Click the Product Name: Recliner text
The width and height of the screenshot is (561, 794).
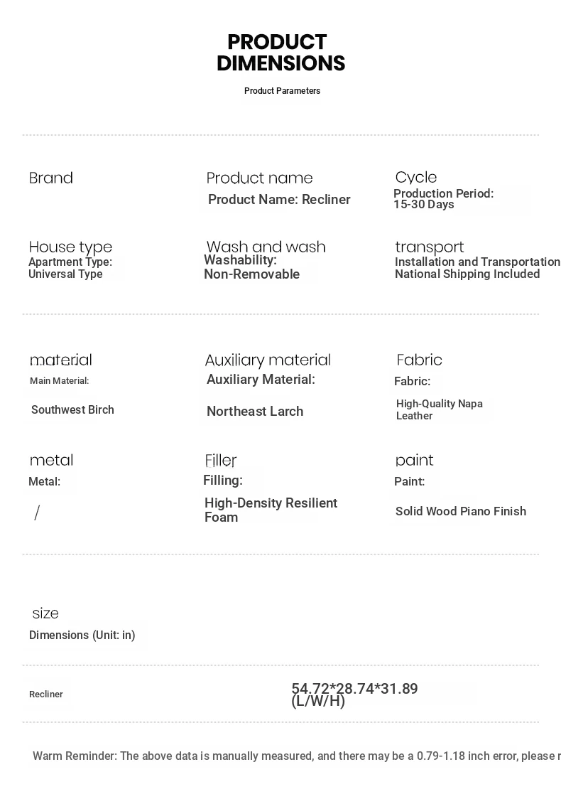coord(279,200)
